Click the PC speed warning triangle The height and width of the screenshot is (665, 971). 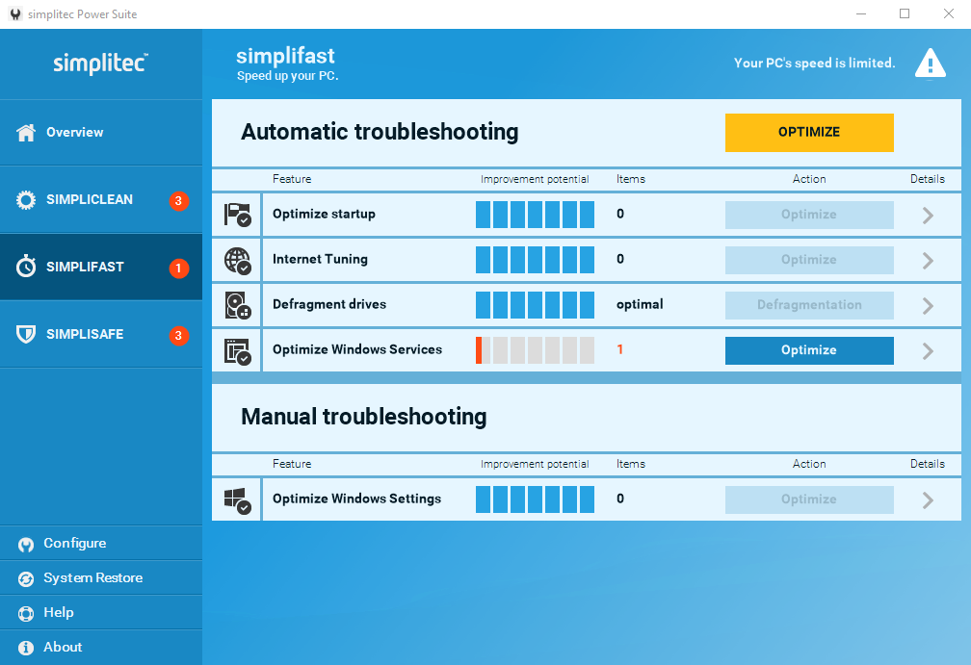tap(931, 64)
